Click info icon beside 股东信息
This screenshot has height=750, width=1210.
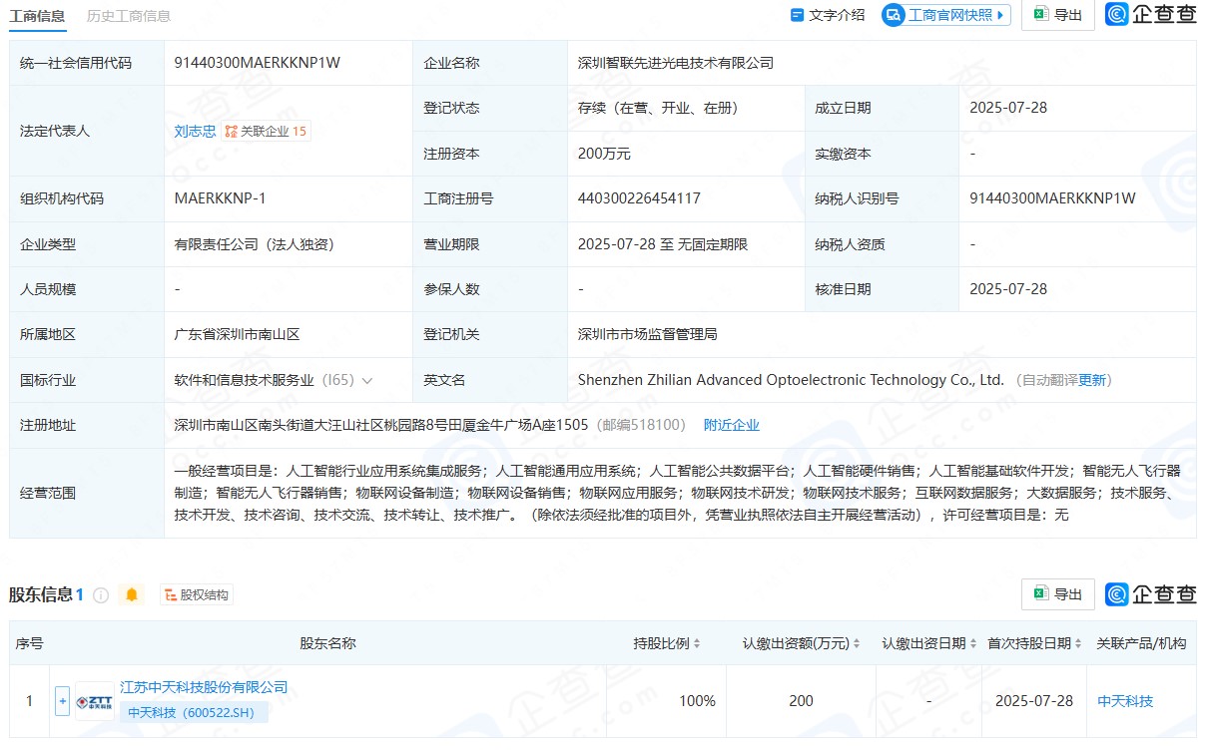pyautogui.click(x=101, y=595)
